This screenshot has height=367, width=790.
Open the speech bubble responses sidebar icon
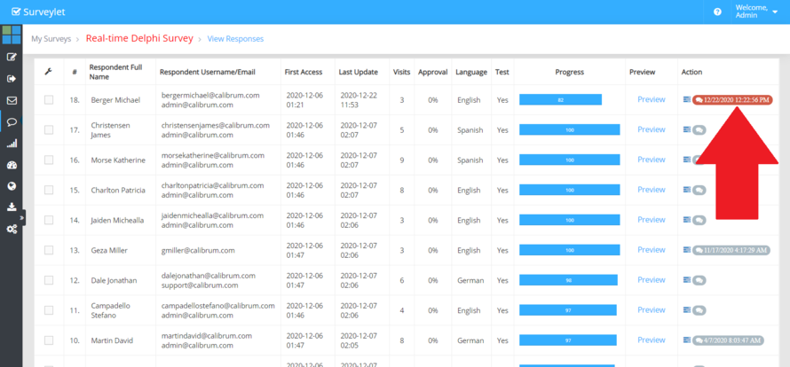pyautogui.click(x=12, y=122)
